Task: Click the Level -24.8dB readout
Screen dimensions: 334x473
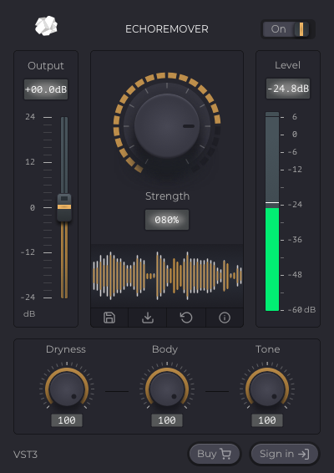Action: tap(288, 89)
